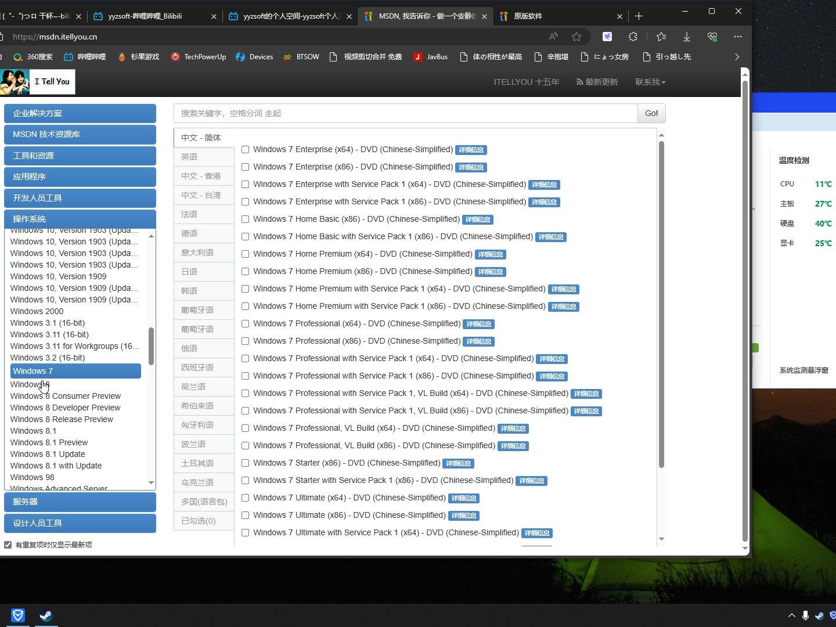Screen dimensions: 836x627
Task: Expand the 开发人员工具 category
Action: tap(80, 198)
